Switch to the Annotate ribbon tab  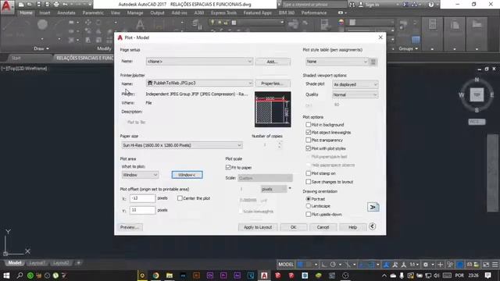pos(66,12)
